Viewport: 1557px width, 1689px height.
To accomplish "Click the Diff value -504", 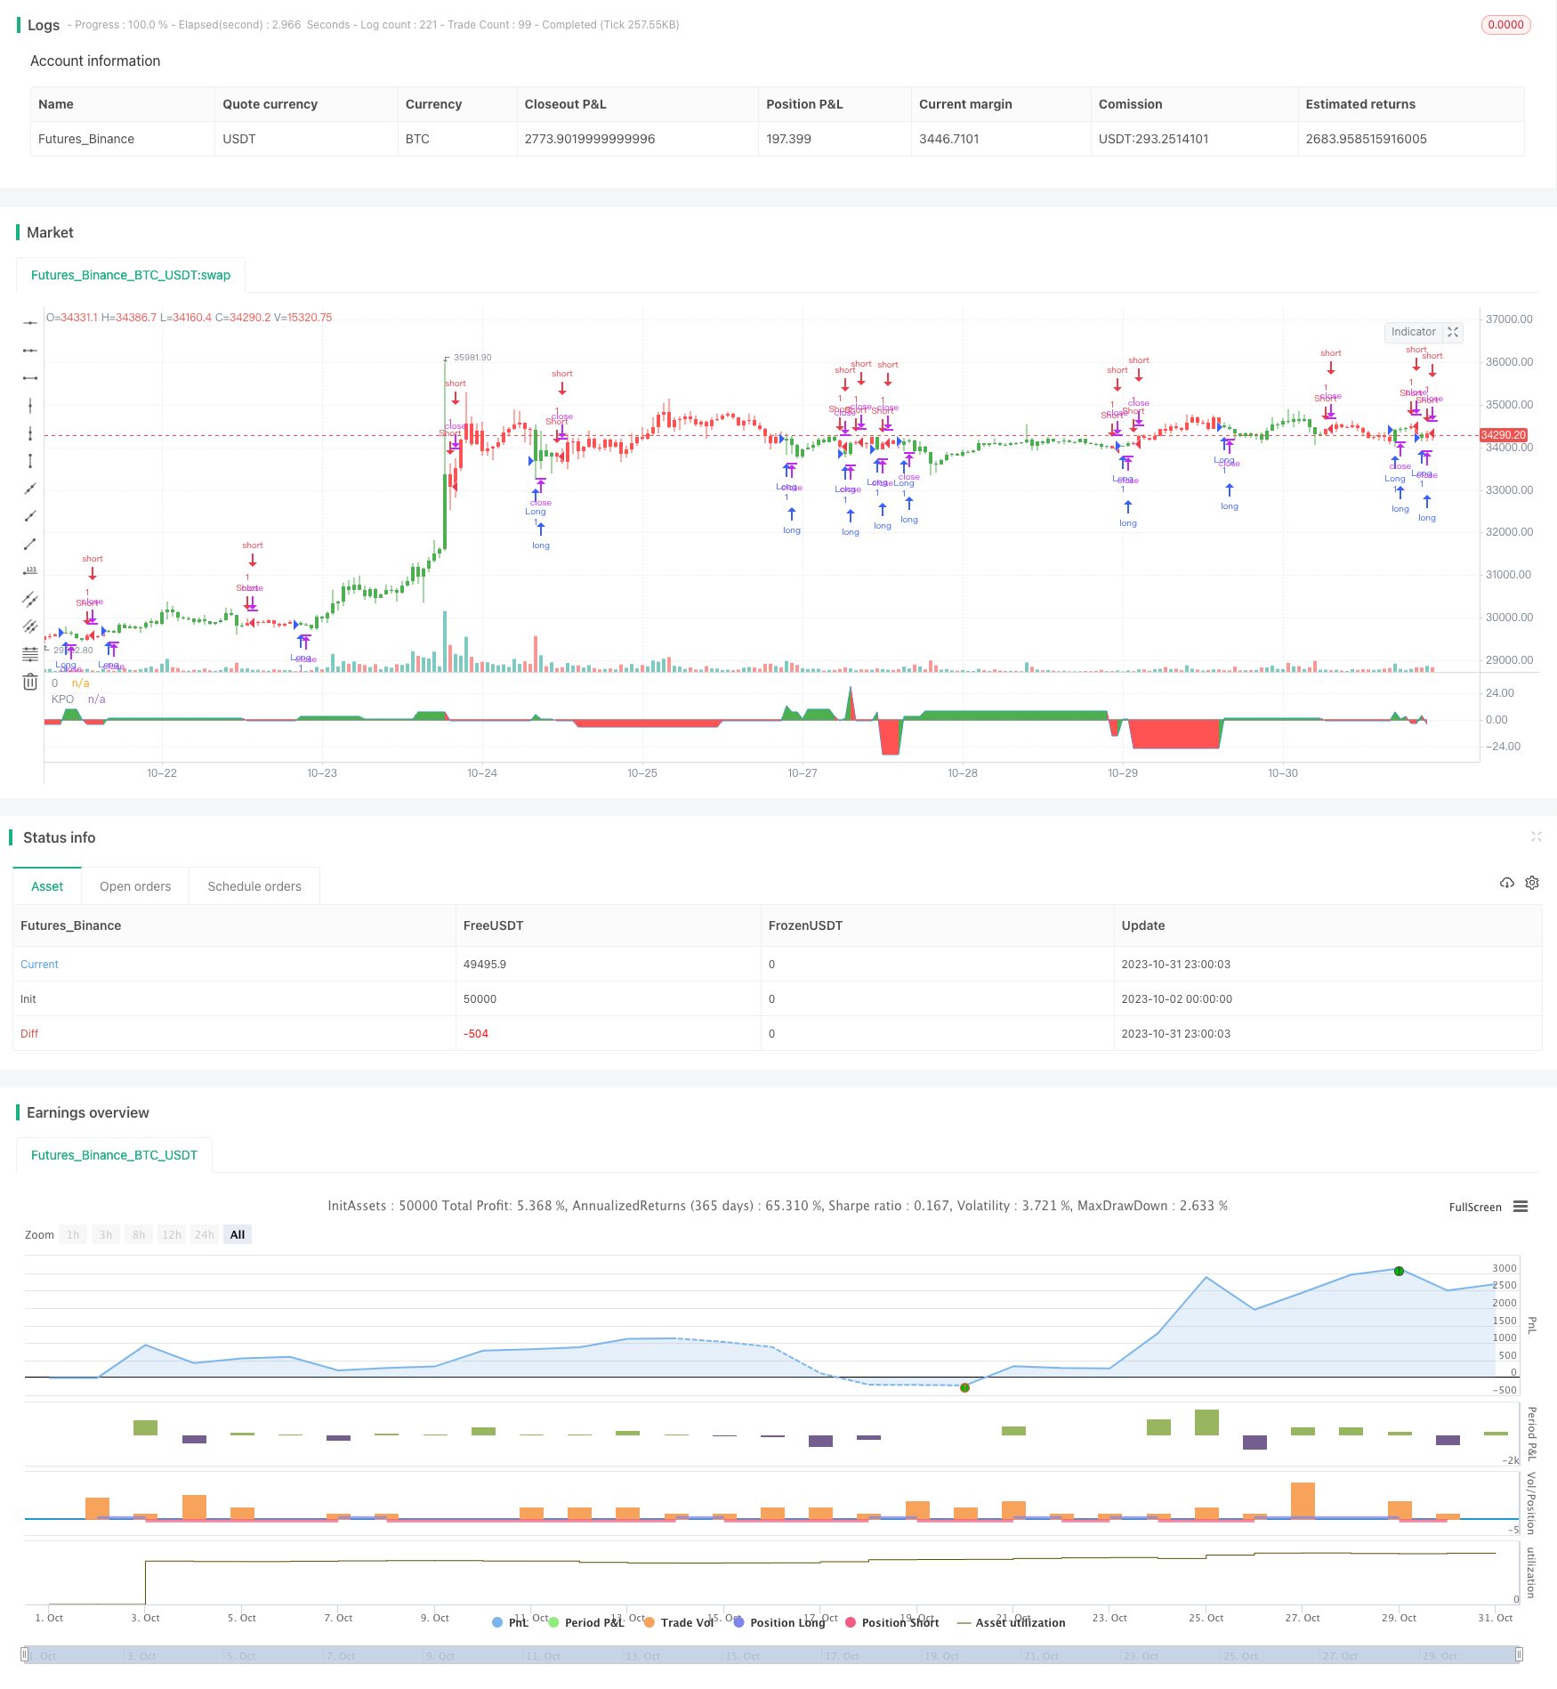I will click(x=476, y=1033).
